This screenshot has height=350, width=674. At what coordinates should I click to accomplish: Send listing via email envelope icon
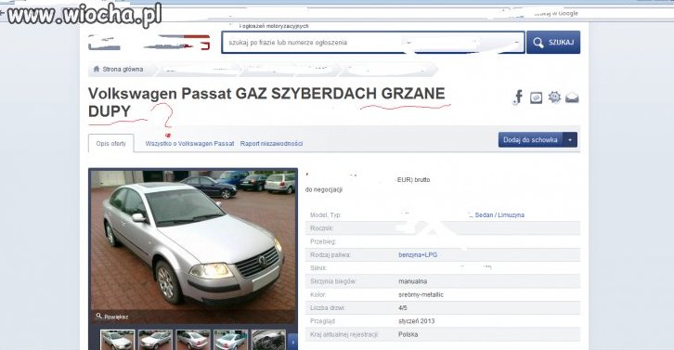click(572, 98)
